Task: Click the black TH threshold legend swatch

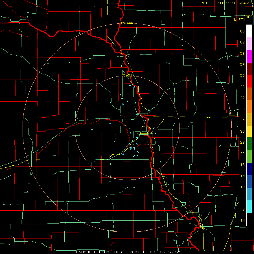Action: click(249, 220)
